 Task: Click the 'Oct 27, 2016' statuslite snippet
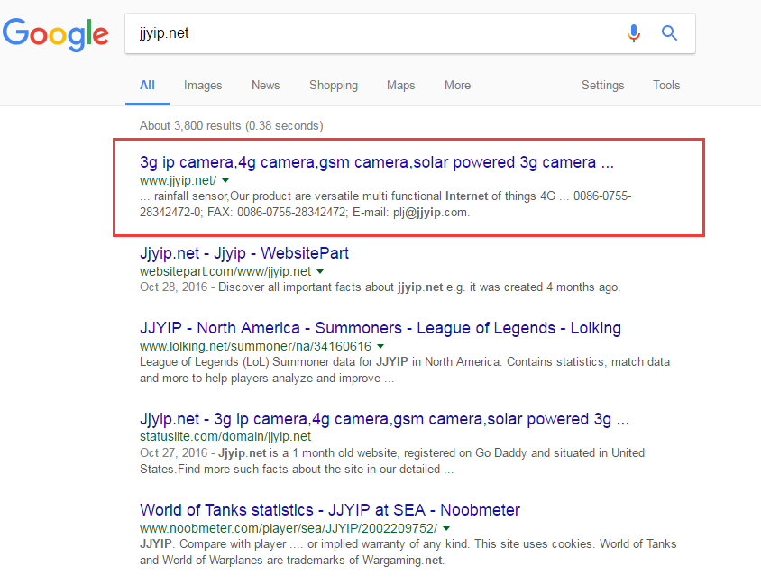[392, 461]
